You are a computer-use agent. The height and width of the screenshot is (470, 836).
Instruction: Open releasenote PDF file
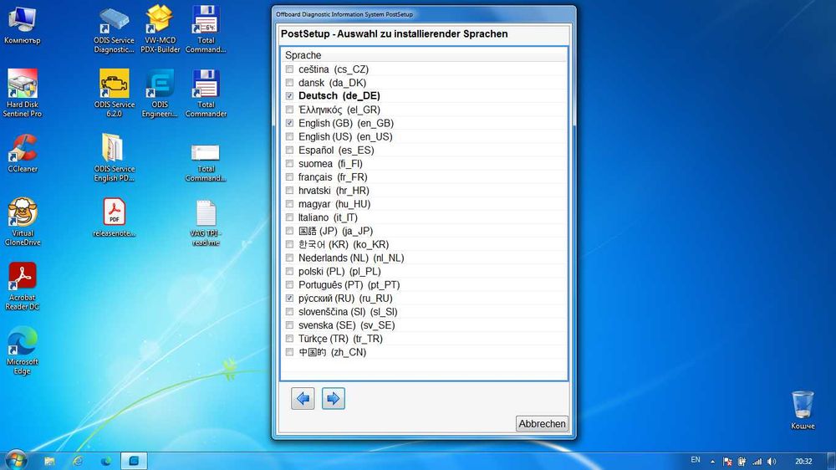[x=114, y=217]
